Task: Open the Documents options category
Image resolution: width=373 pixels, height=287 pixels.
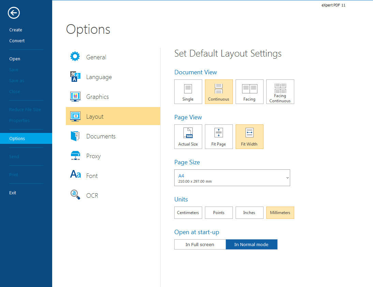Action: (113, 136)
